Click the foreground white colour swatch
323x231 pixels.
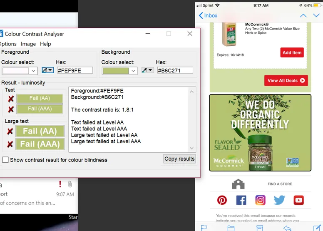[x=16, y=71]
